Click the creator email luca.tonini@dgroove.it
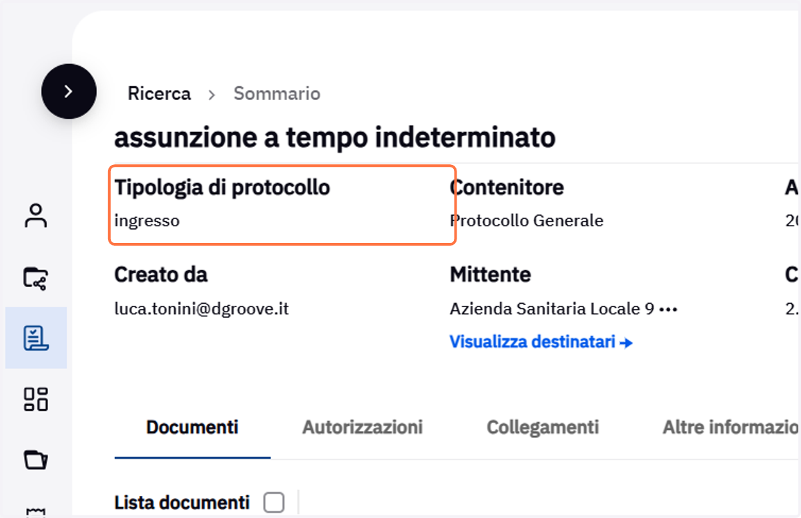Viewport: 801px width, 518px height. [202, 309]
